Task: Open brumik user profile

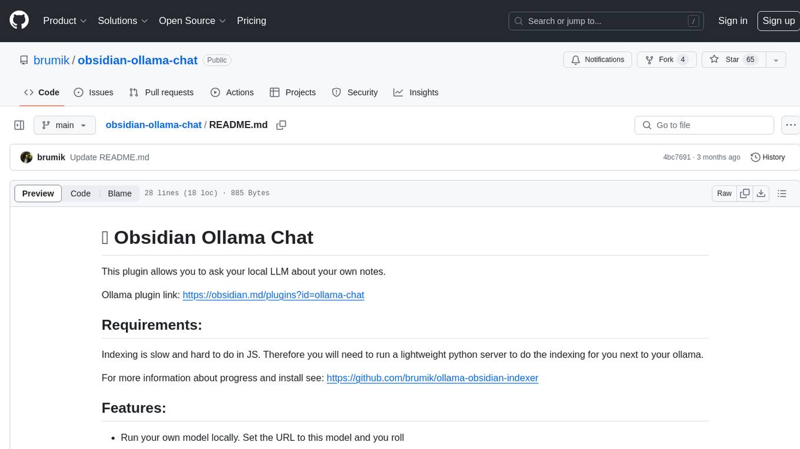Action: pyautogui.click(x=52, y=60)
